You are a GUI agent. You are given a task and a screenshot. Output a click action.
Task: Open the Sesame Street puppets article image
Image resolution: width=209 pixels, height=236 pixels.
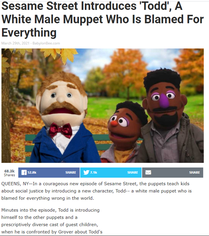102,105
